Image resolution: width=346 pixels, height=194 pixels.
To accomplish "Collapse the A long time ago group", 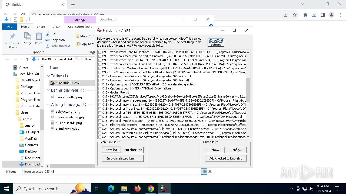I will [x=48, y=105].
